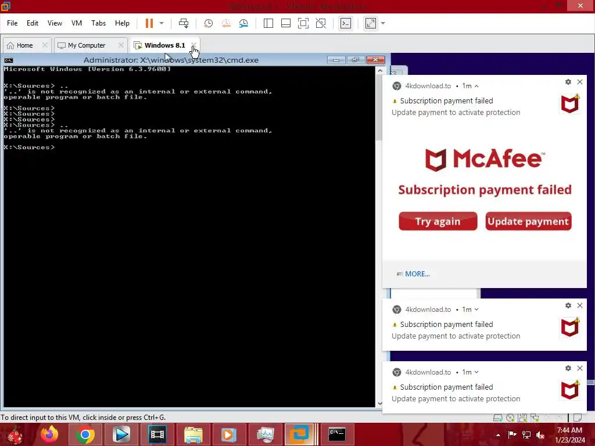Open the power options dropdown arrow beside Pause
The width and height of the screenshot is (595, 446).
[162, 23]
